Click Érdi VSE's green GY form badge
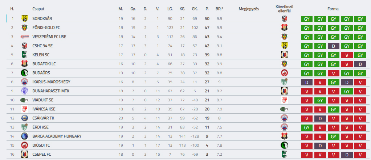Screen dimensions: 371x160 tap(307, 127)
